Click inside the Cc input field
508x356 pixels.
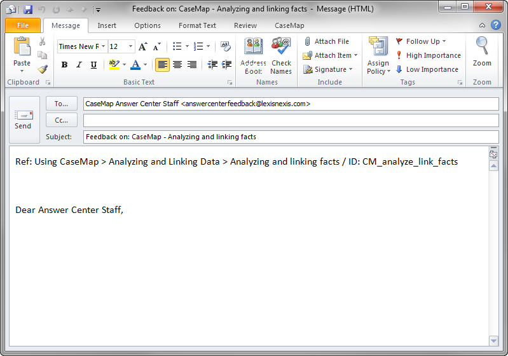point(291,120)
